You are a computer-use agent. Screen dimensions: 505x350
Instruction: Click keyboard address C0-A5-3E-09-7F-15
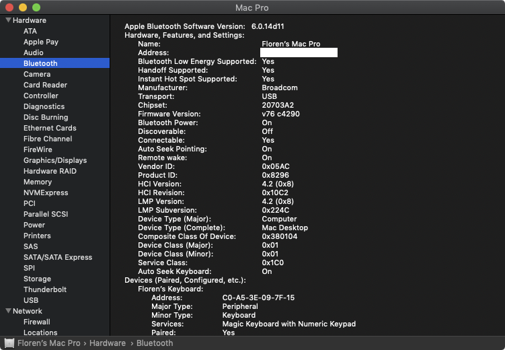pyautogui.click(x=258, y=297)
